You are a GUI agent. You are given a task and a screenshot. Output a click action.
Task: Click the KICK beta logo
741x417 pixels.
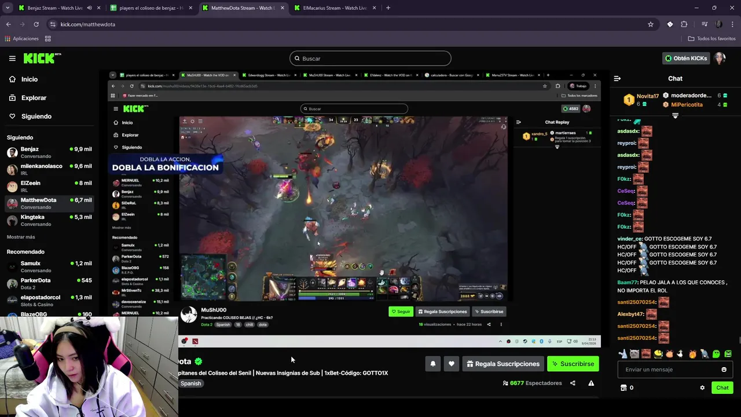[42, 58]
